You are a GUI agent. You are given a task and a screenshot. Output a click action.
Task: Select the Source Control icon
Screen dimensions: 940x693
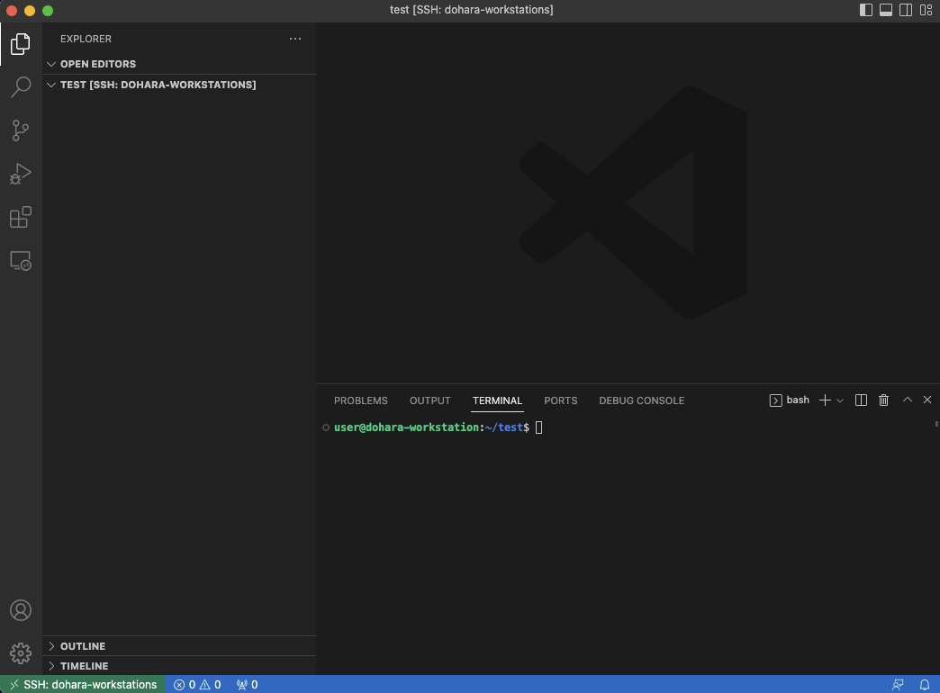click(20, 130)
